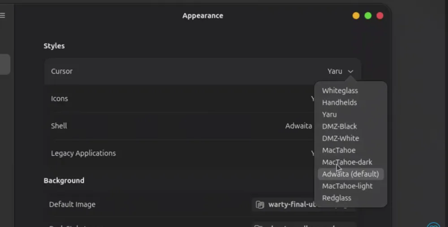Open the Cursor theme dropdown showing Yaru

[340, 71]
